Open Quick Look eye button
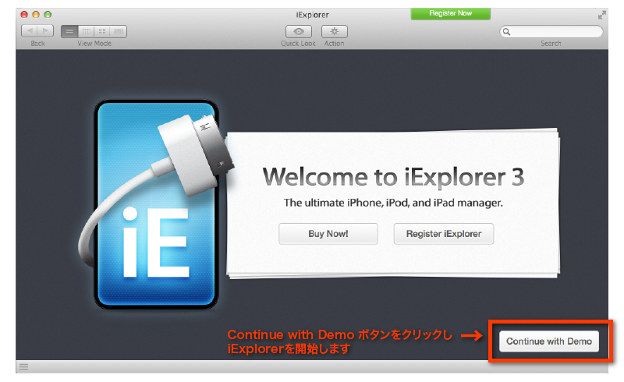This screenshot has width=624, height=382. point(299,31)
